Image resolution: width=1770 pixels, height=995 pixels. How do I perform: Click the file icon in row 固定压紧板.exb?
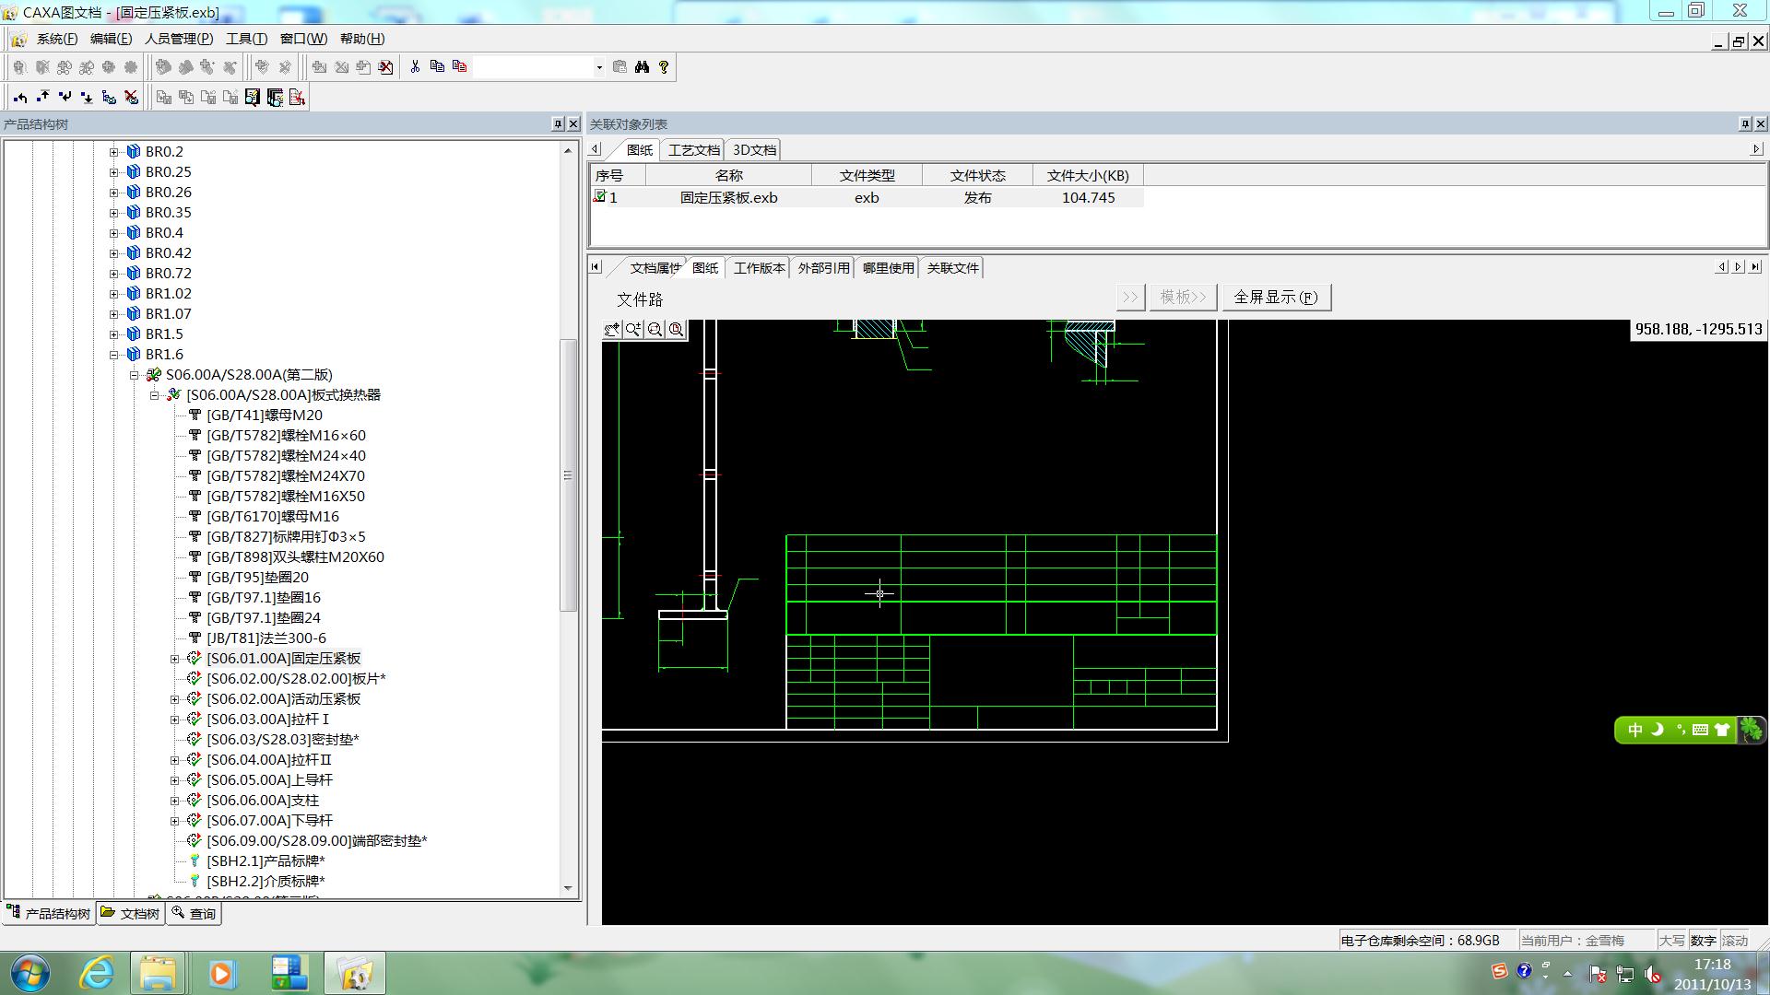coord(599,196)
